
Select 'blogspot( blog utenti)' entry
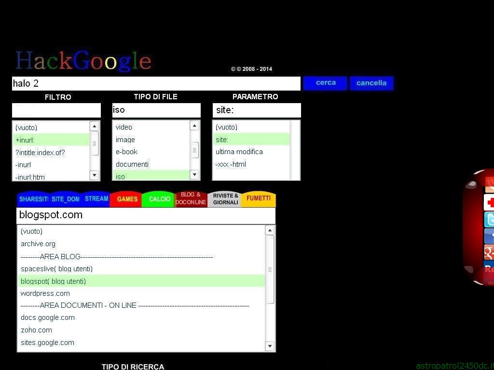click(x=141, y=281)
